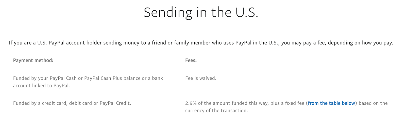The width and height of the screenshot is (406, 124).
Task: Click 'depending on how you pay.' phrase
Action: pyautogui.click(x=361, y=43)
